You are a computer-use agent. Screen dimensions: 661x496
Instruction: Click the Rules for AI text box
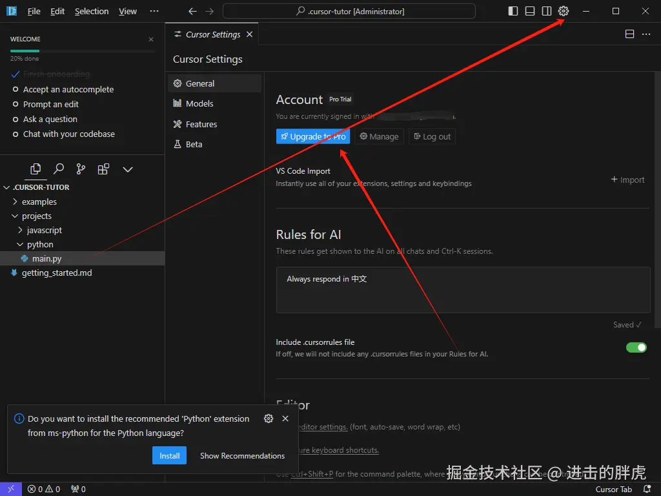point(463,290)
